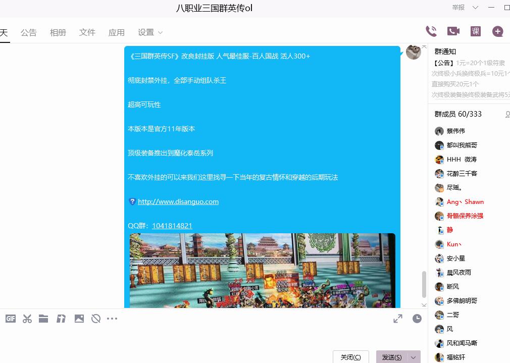The image size is (510, 363).
Task: Open the title bar dropdown chevron
Action: click(475, 8)
